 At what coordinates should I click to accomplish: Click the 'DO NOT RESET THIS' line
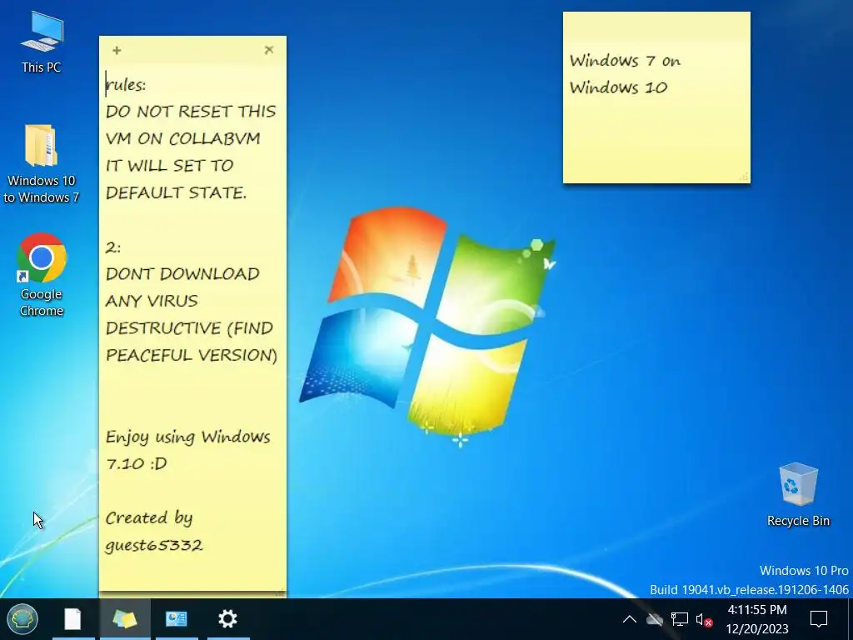click(191, 112)
